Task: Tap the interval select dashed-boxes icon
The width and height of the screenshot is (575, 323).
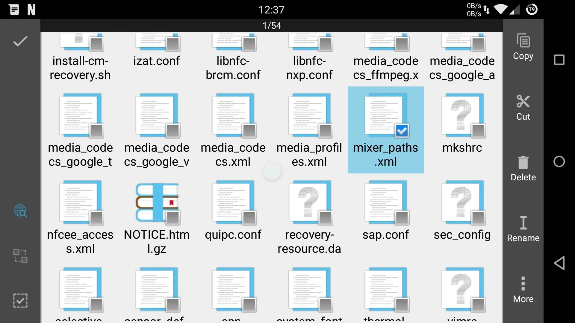Action: coord(20,256)
